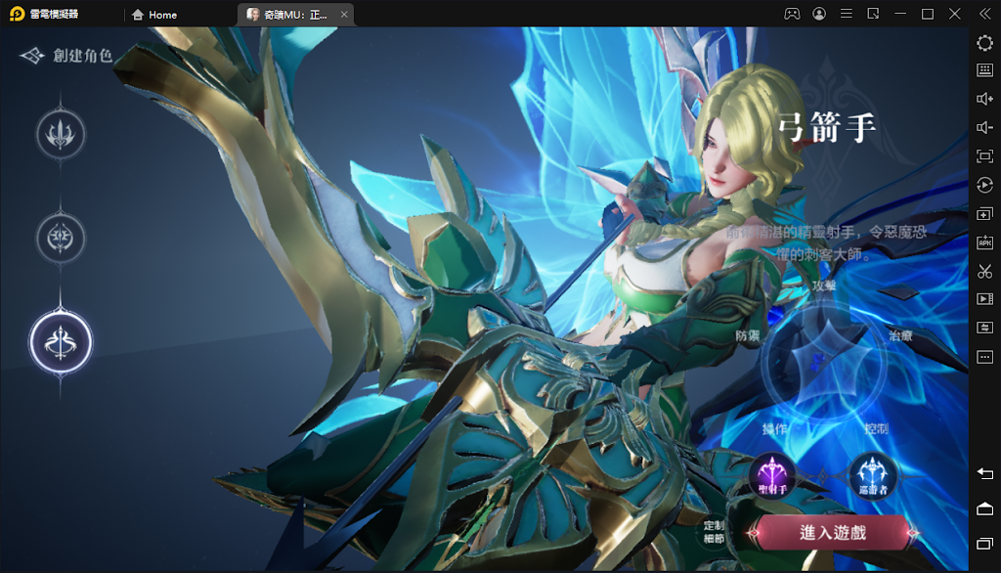Take a screenshot with the scissors icon

[985, 272]
